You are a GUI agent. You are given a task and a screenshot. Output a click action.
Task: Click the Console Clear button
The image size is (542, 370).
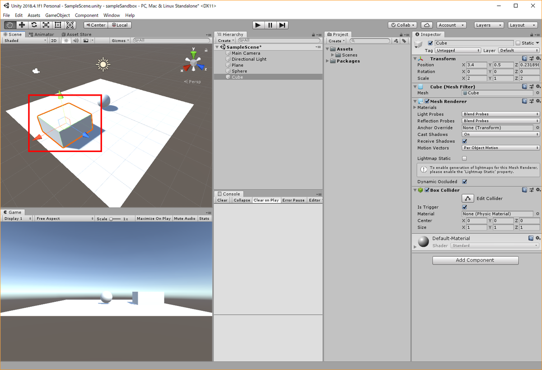pyautogui.click(x=222, y=200)
